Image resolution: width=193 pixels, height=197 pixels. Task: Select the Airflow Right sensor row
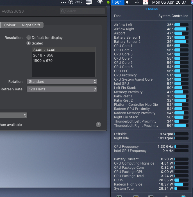coord(151,29)
